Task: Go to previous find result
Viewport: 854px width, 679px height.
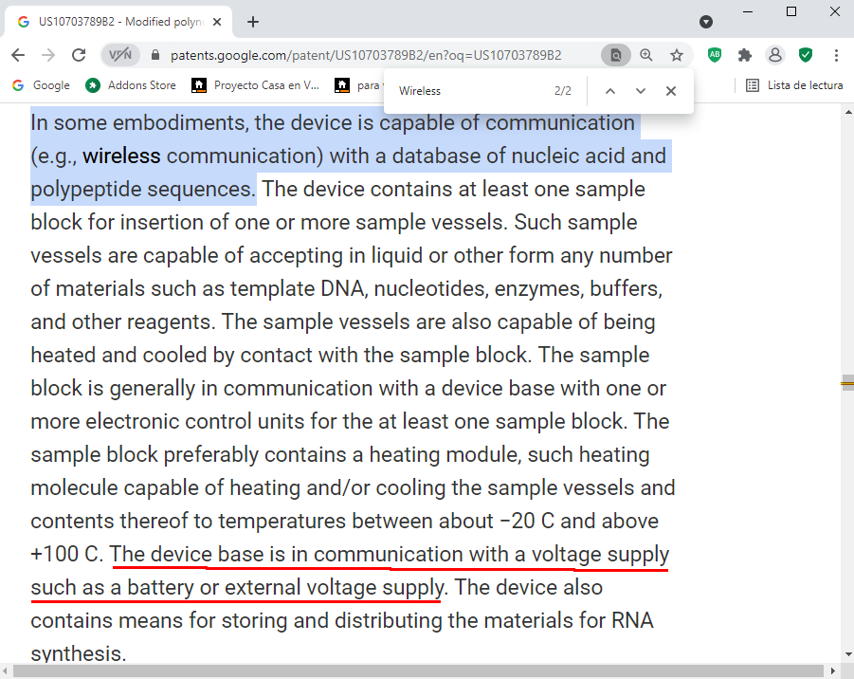Action: coord(610,91)
